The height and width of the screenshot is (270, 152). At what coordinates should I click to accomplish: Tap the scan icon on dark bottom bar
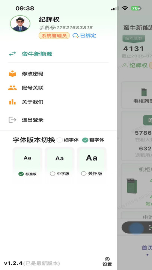150,227
